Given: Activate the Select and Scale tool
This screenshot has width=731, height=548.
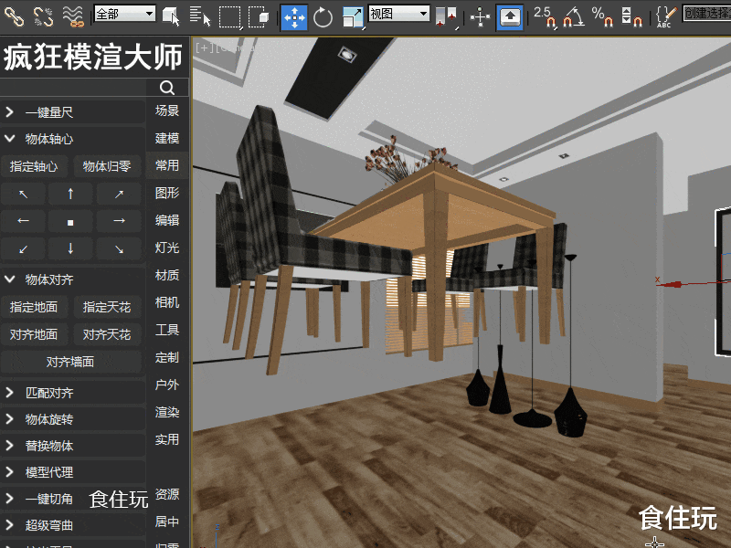Looking at the screenshot, I should point(353,16).
